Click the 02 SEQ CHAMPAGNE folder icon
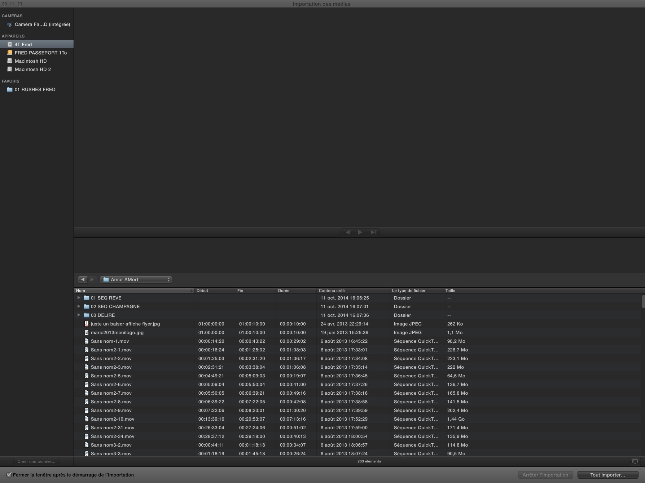Viewport: 645px width, 483px height. pos(87,306)
